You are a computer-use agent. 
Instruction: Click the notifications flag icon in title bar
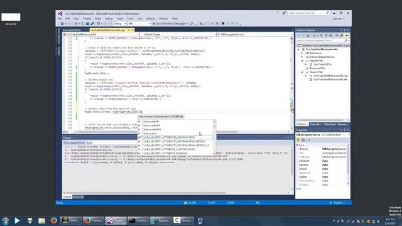pyautogui.click(x=278, y=13)
